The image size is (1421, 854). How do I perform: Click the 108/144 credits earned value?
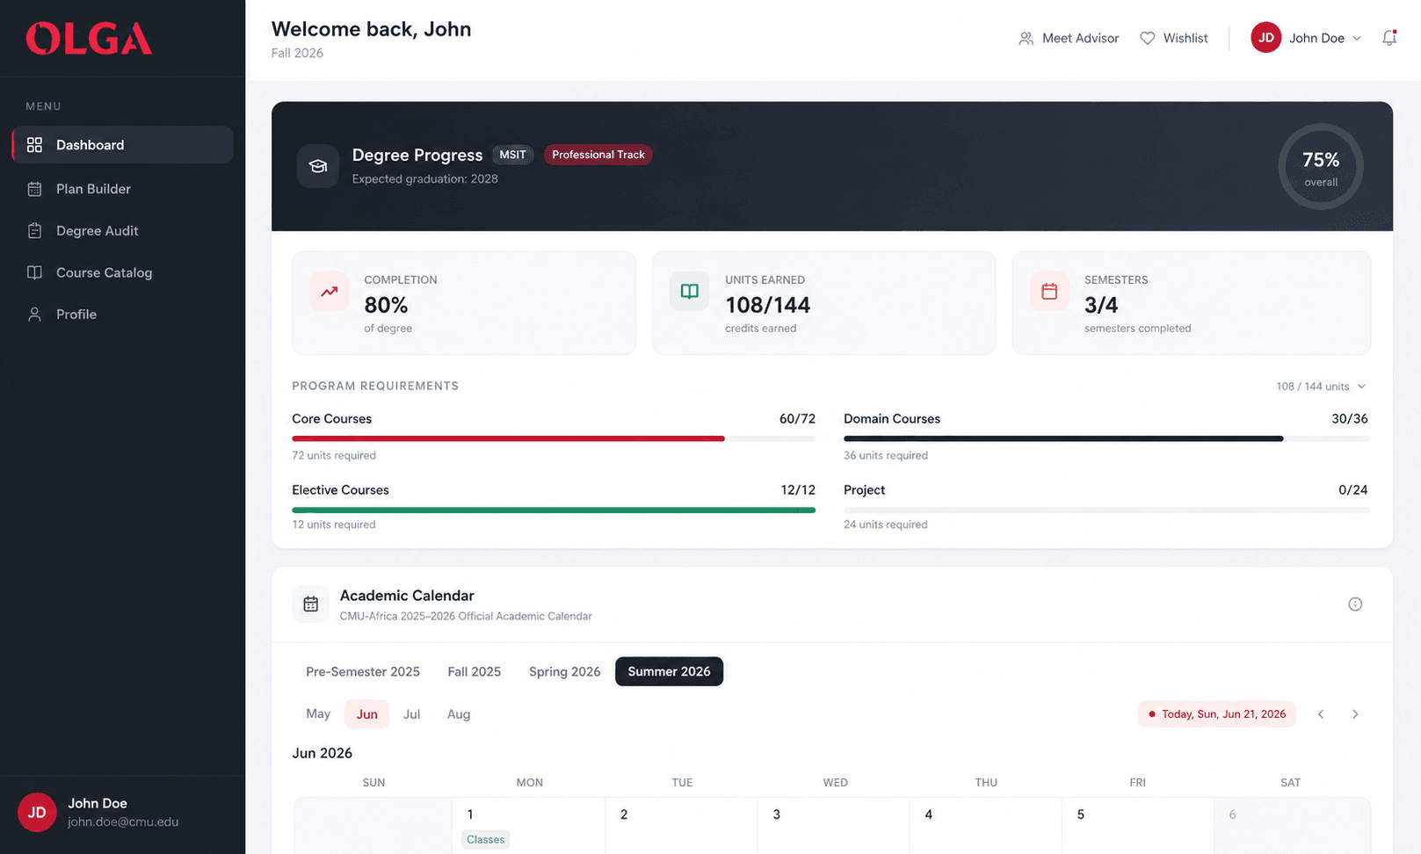click(x=768, y=305)
